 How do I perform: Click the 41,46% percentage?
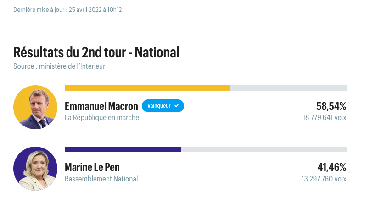(x=332, y=167)
